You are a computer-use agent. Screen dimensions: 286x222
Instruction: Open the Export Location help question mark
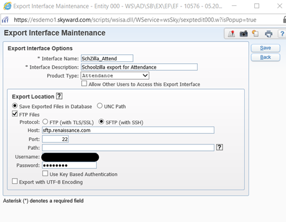coord(59,96)
